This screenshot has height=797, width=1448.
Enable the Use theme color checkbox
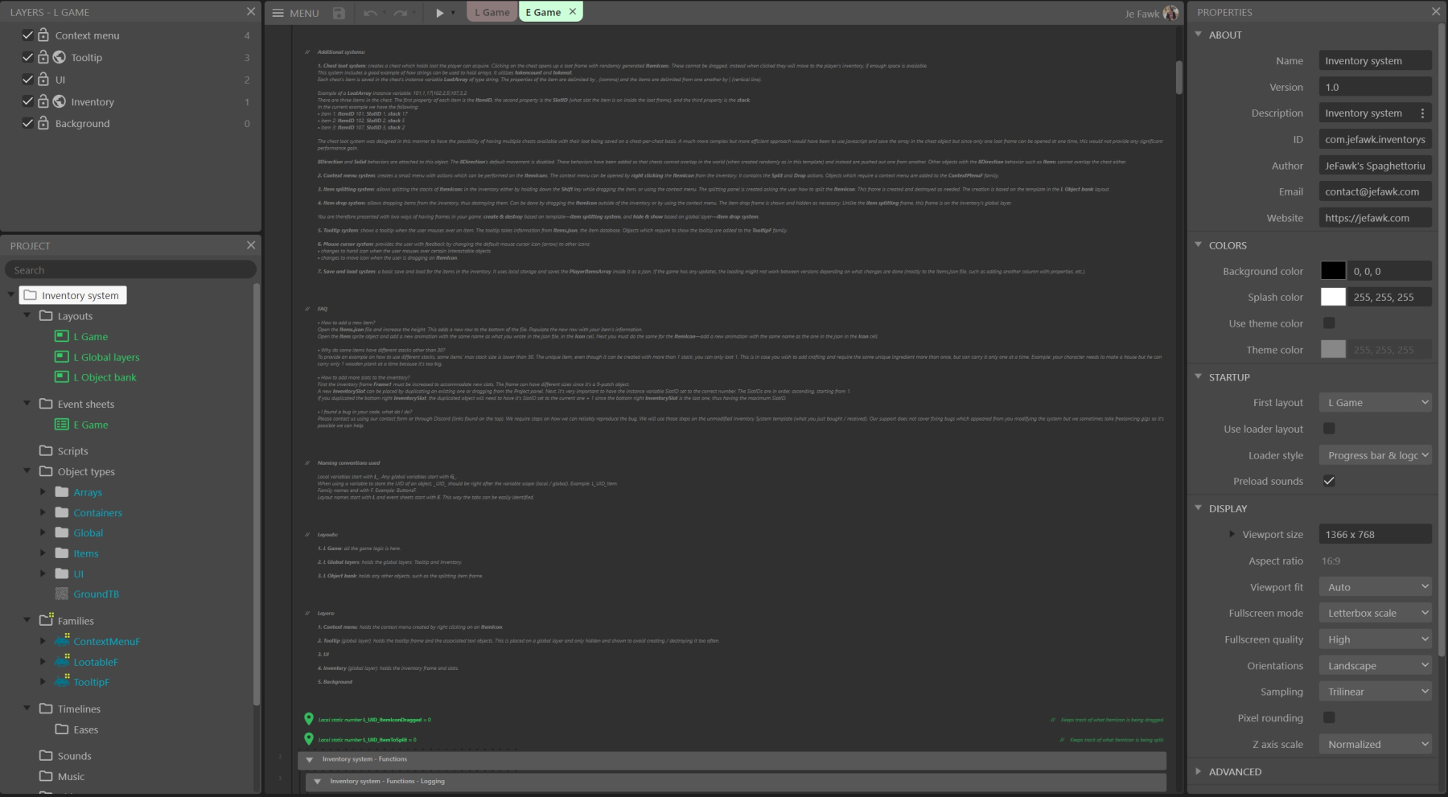click(x=1329, y=323)
